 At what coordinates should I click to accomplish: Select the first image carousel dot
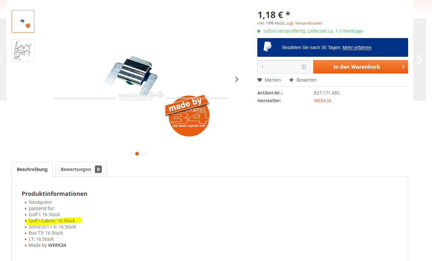pos(137,154)
